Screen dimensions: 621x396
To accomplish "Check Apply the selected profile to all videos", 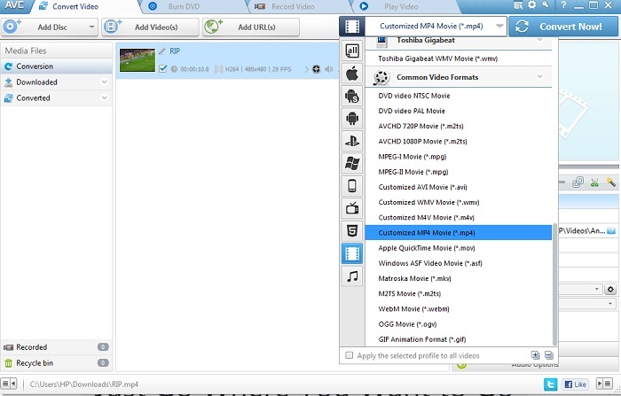I will (349, 355).
